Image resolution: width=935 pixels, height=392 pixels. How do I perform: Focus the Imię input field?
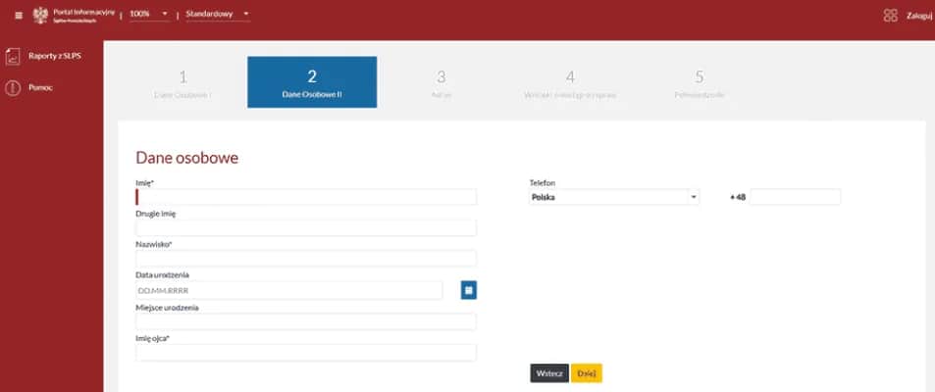306,197
